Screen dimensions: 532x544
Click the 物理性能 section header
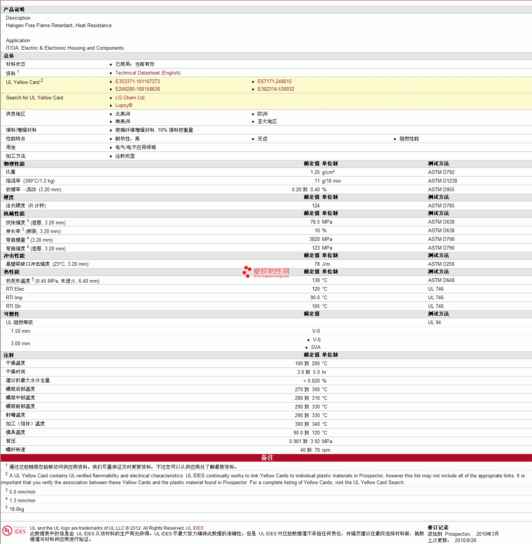14,164
